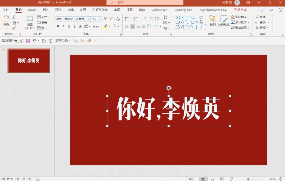Click the Increase Font Size icon
The height and width of the screenshot is (181, 285).
tap(105, 19)
